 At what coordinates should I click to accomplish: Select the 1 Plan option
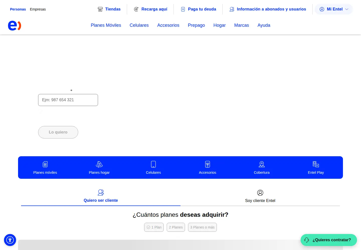pyautogui.click(x=154, y=227)
